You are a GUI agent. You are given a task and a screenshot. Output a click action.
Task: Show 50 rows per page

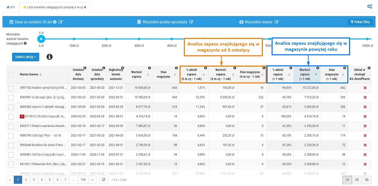(366, 180)
